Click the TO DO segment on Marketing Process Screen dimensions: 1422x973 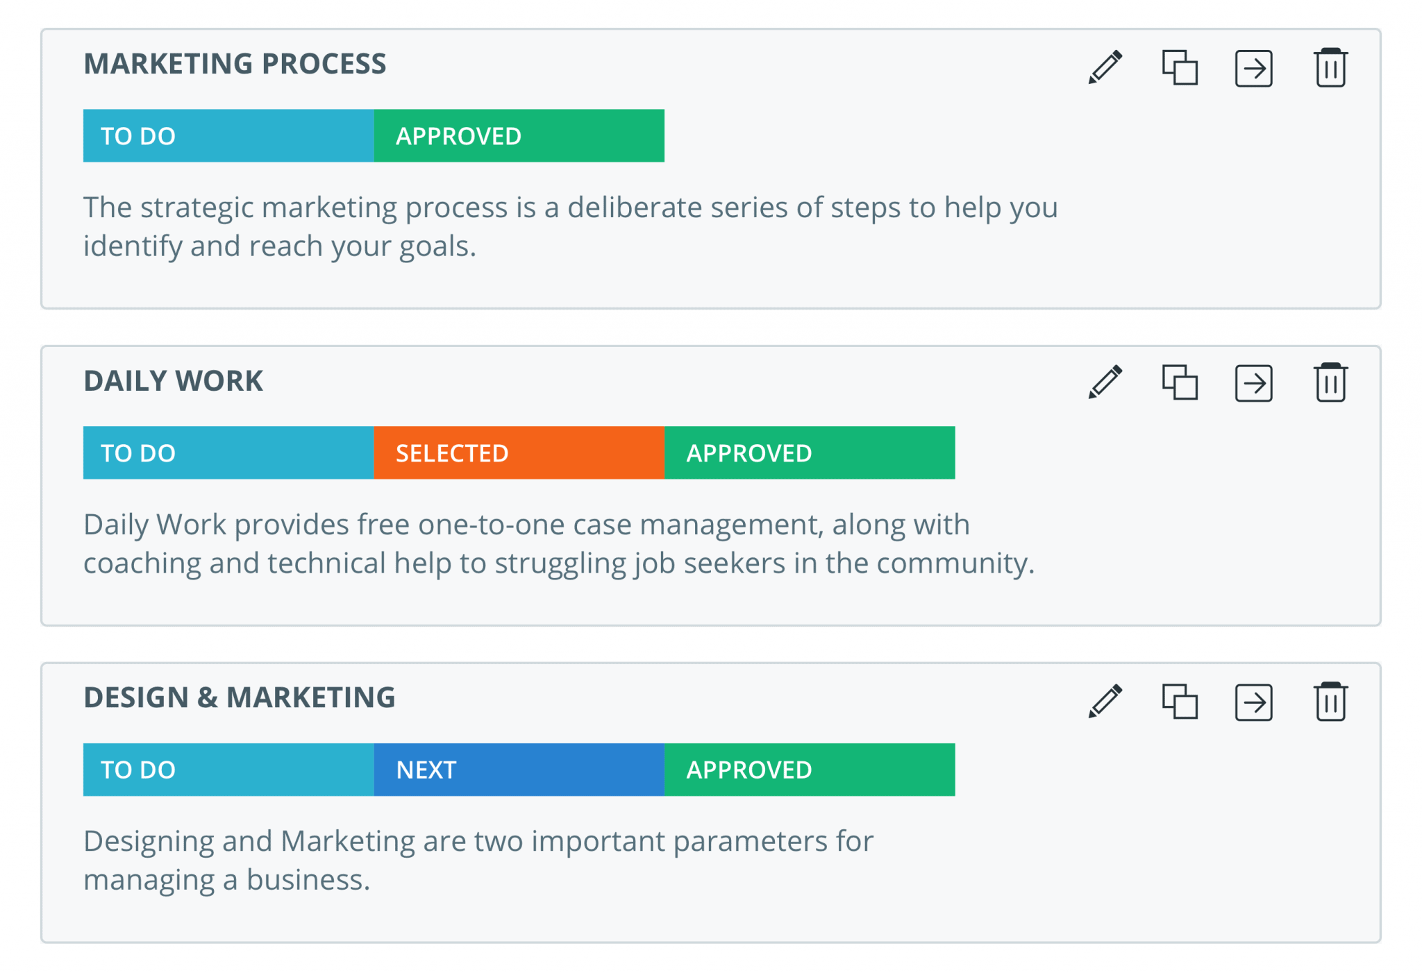point(228,135)
